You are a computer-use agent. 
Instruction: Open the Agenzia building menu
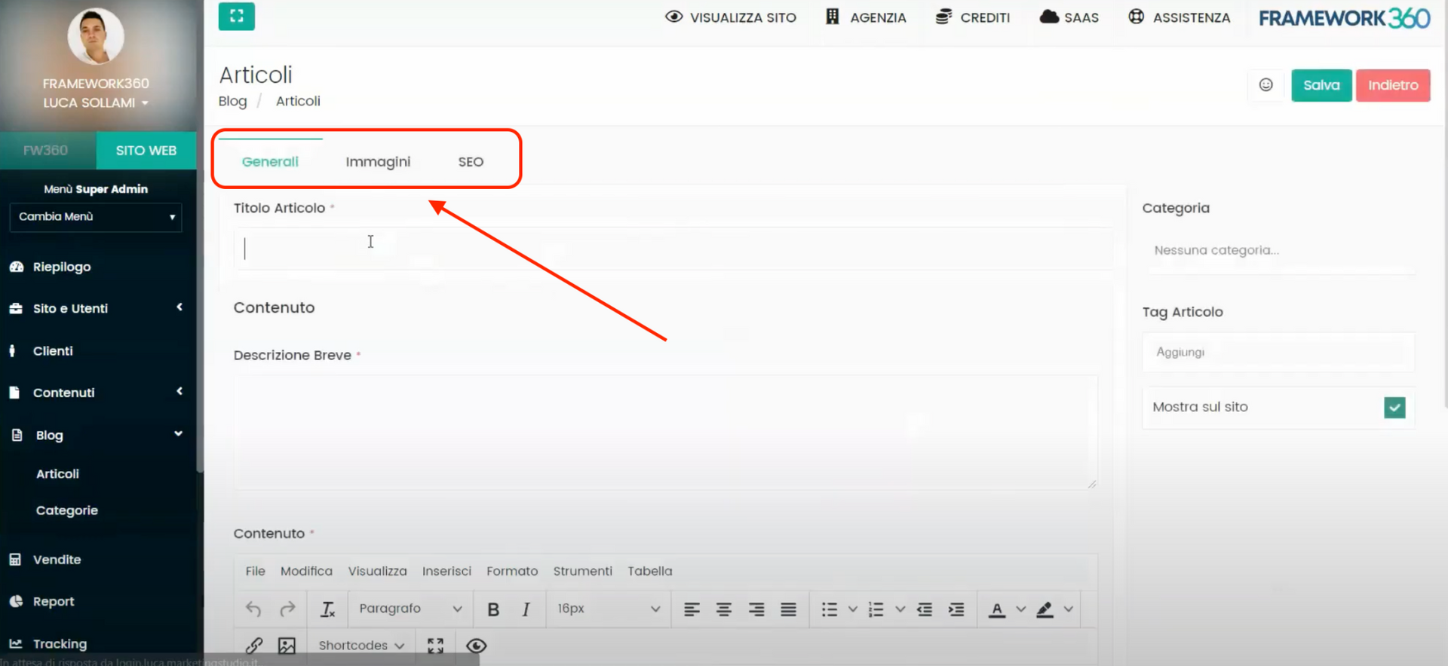(x=866, y=17)
